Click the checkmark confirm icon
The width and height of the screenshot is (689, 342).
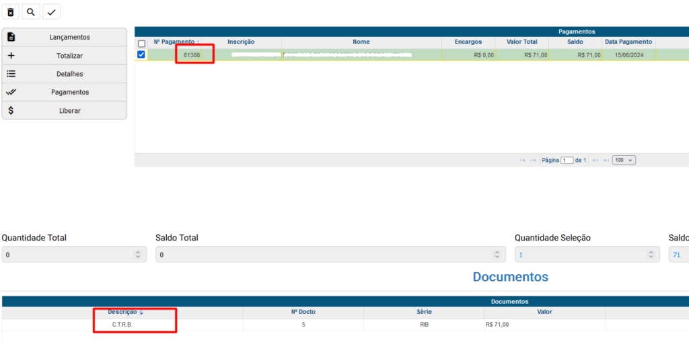[x=51, y=12]
